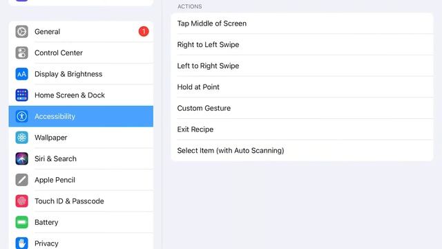Choose the Hold at Point action
Screen dimensions: 442x249
coord(302,87)
